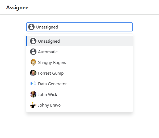The height and width of the screenshot is (138, 159).
Task: Click the Assignee combo box field
Action: pos(79,27)
